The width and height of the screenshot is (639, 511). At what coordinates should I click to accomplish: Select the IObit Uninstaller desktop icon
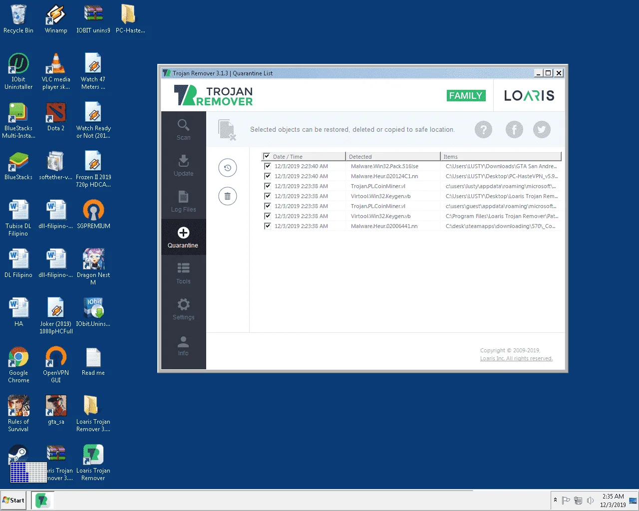(x=18, y=71)
